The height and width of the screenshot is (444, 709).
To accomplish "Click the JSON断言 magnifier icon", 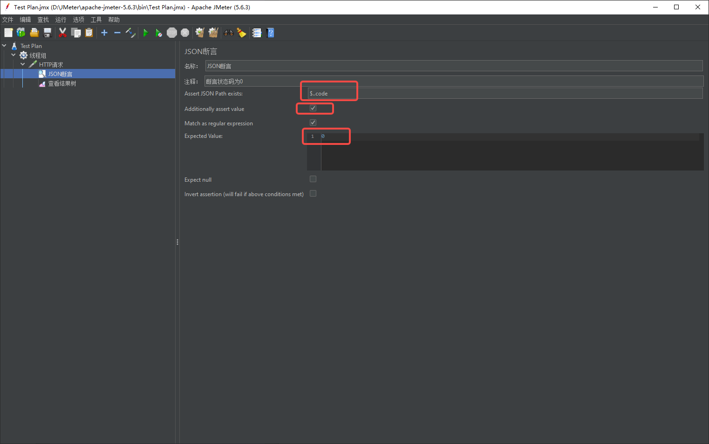I will (x=42, y=74).
